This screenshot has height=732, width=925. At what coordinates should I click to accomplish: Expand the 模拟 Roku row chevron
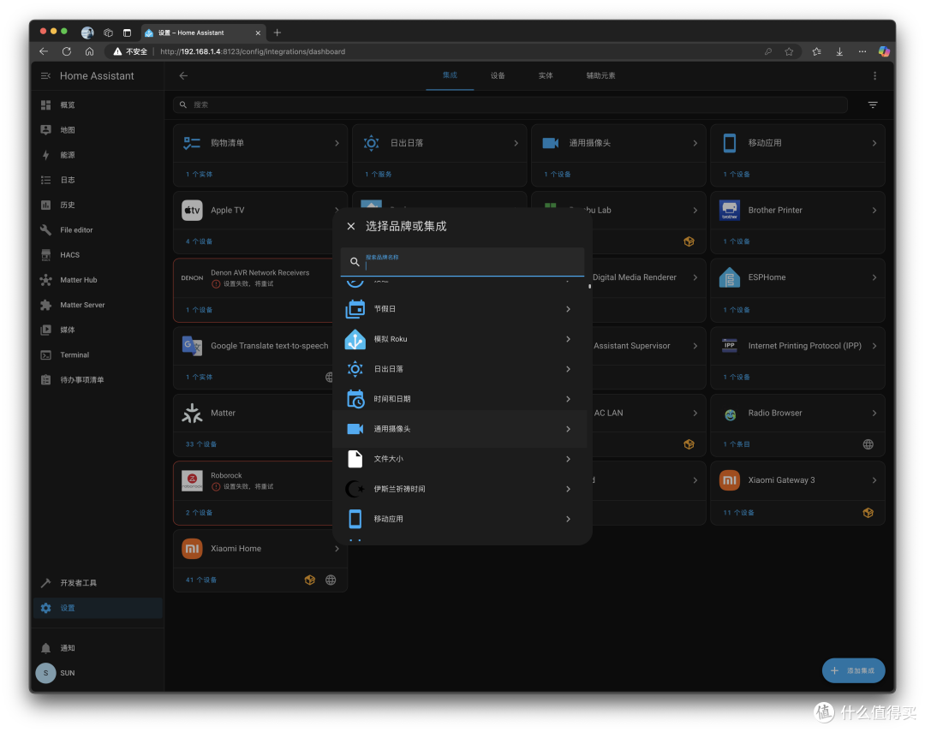(568, 339)
